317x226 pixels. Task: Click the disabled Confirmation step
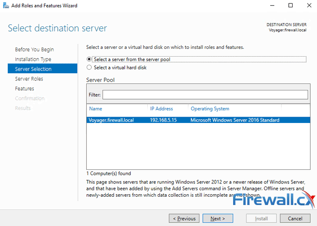click(30, 98)
